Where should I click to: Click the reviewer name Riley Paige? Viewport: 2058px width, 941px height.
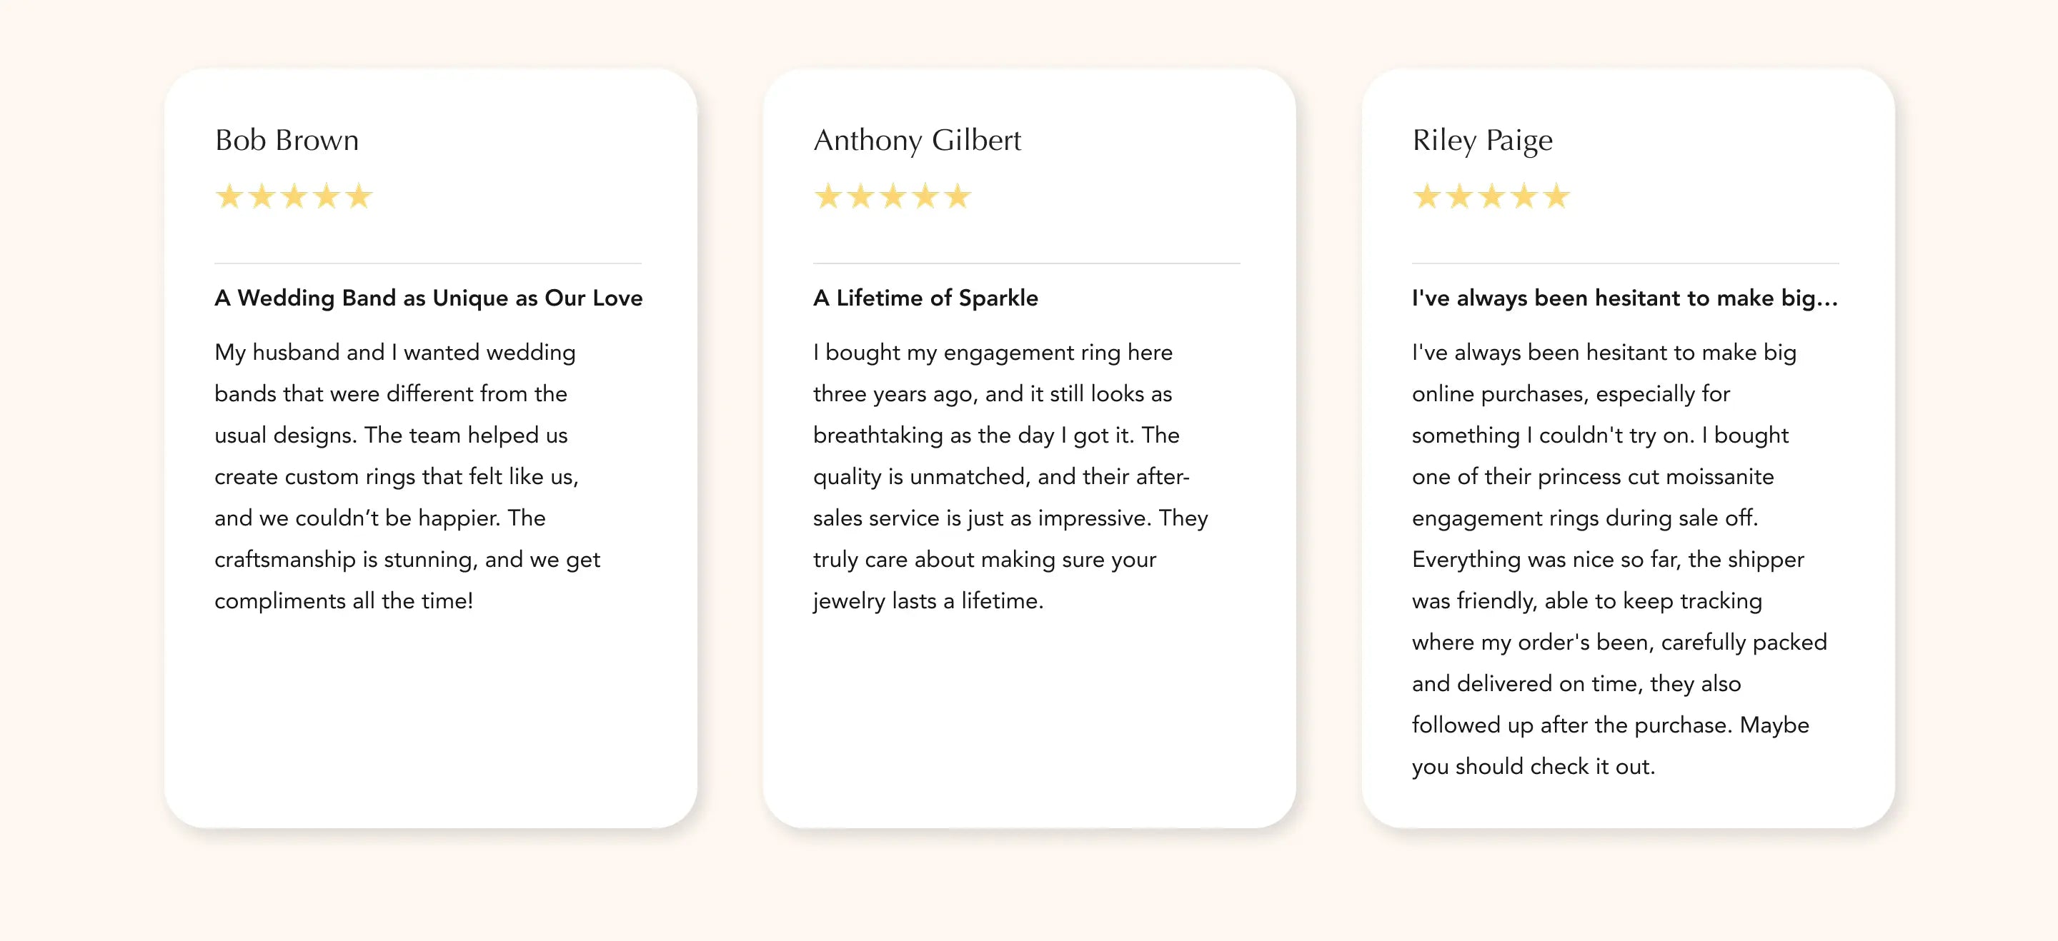click(x=1482, y=141)
